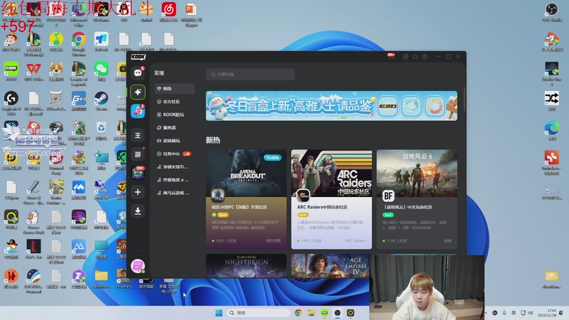Click the taskbar search box
The width and height of the screenshot is (569, 320).
[x=258, y=313]
